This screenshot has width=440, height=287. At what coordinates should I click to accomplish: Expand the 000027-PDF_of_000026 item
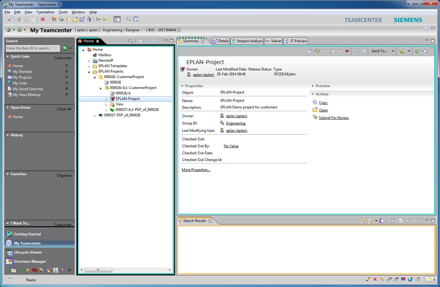(95, 116)
